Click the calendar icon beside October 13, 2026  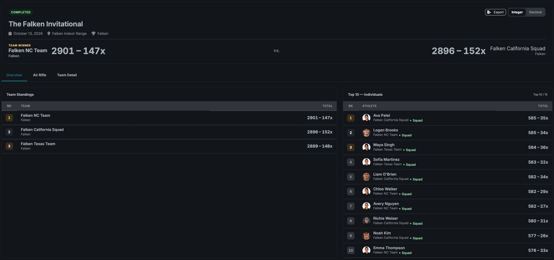point(10,33)
